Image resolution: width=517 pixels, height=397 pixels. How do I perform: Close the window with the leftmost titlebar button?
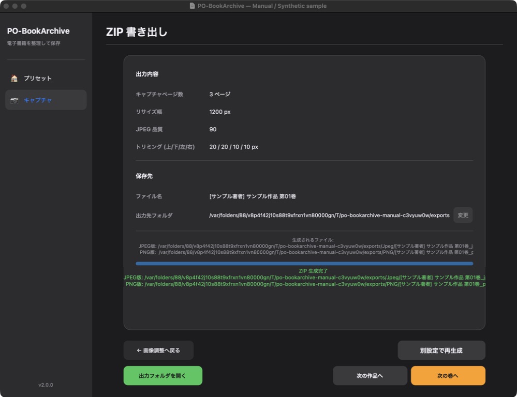point(6,6)
